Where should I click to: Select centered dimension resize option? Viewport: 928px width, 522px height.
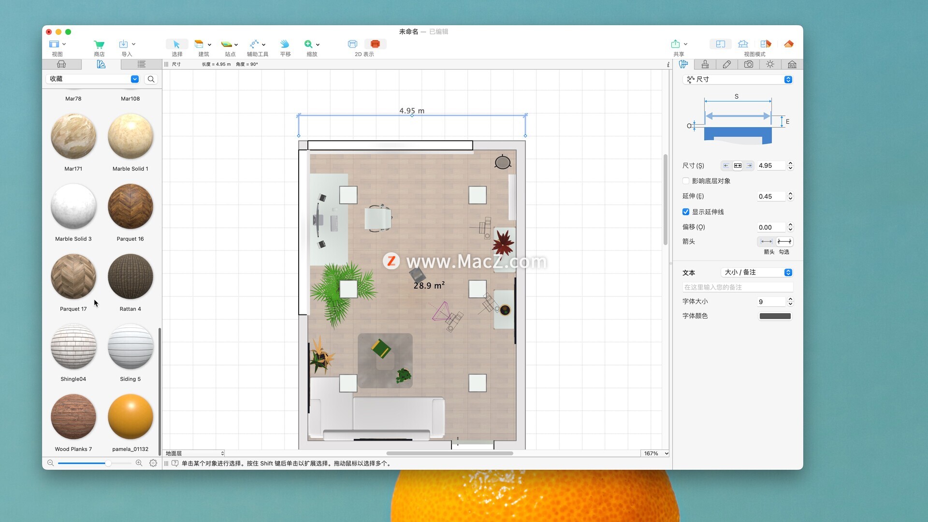(x=738, y=166)
